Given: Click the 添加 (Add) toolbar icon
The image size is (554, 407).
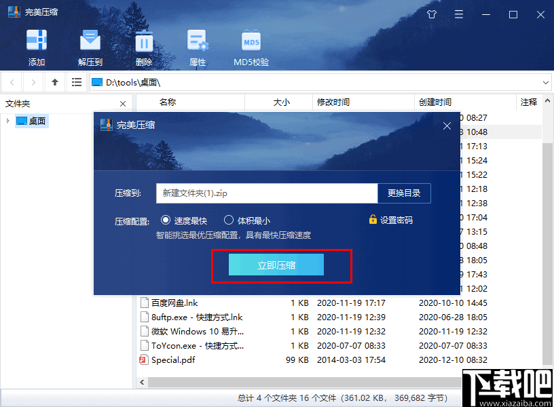Looking at the screenshot, I should pos(37,41).
